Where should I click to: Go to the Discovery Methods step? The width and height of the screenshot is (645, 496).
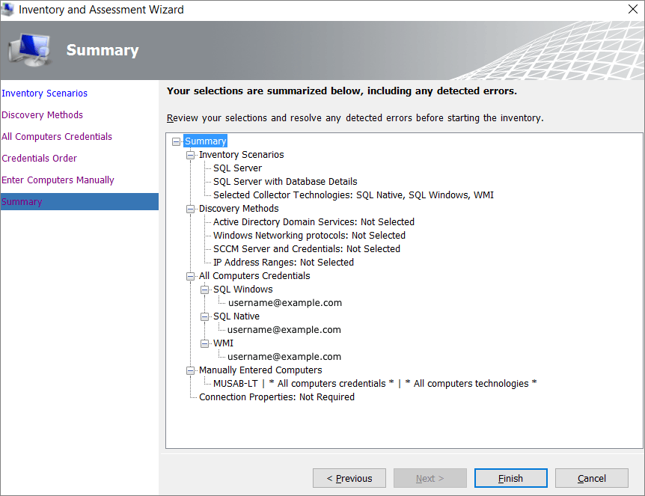(x=43, y=115)
